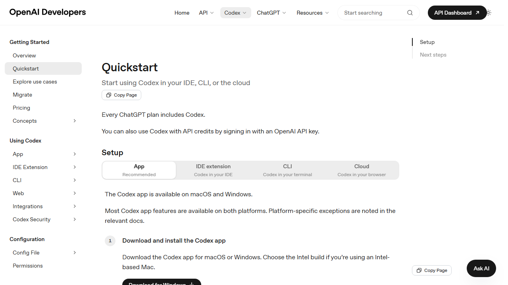
Task: Open the Codex dropdown in top navigation
Action: [x=236, y=13]
